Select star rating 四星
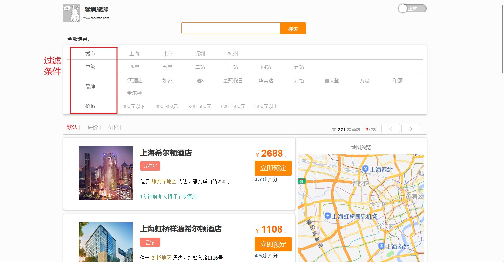Viewport: 504px width, 262px height. click(134, 67)
